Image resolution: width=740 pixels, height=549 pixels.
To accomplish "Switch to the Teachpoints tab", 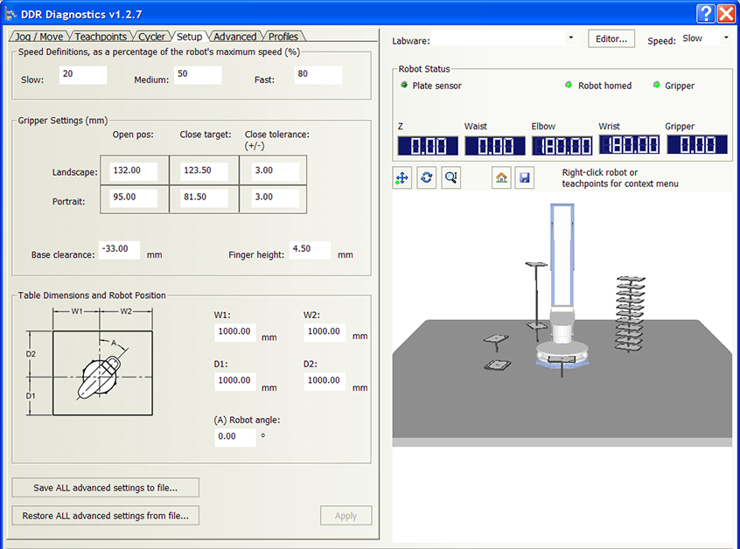I will point(101,37).
